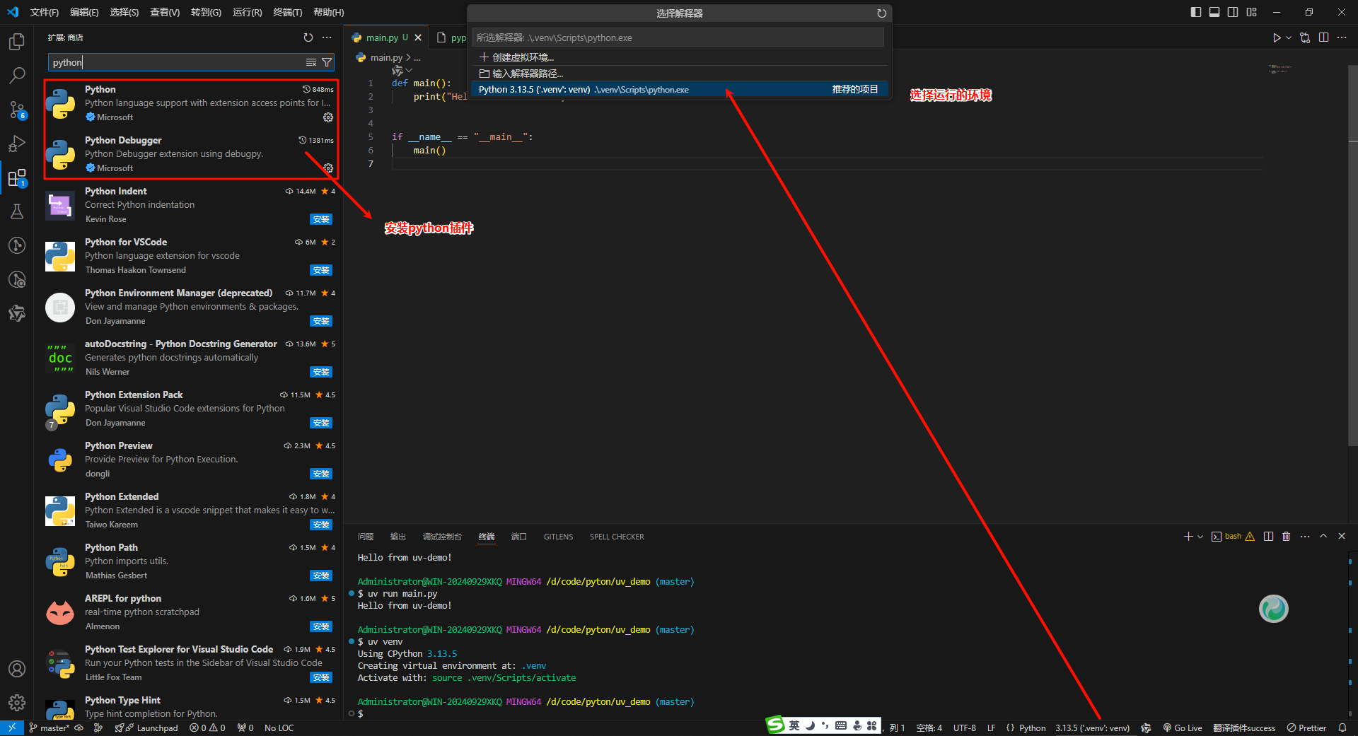Expand new terminal profile dropdown
The height and width of the screenshot is (736, 1358).
pyautogui.click(x=1200, y=537)
